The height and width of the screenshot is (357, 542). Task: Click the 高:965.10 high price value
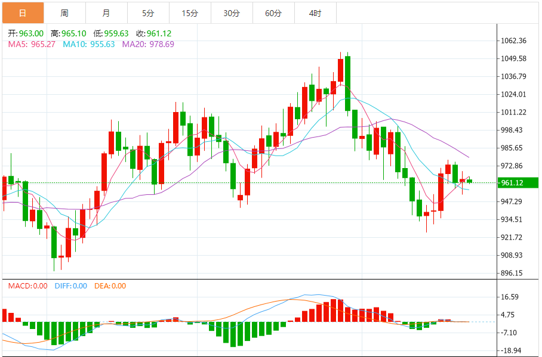tap(69, 33)
